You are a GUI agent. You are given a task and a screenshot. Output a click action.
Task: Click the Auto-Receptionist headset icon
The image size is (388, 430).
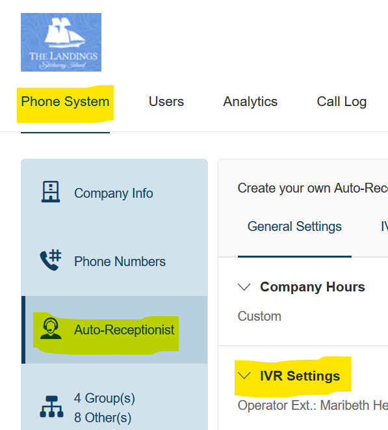click(x=51, y=329)
